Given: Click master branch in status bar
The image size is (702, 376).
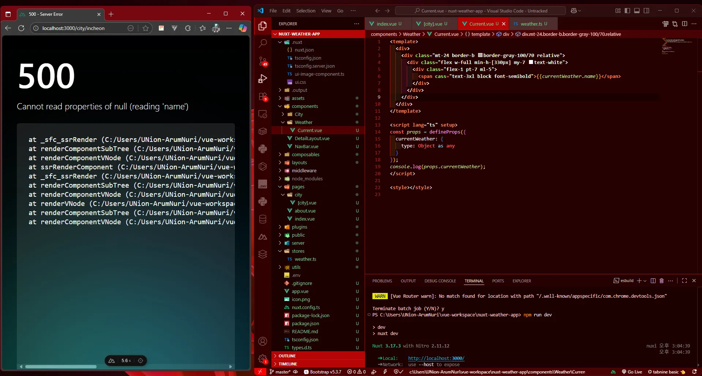Looking at the screenshot, I should 280,372.
